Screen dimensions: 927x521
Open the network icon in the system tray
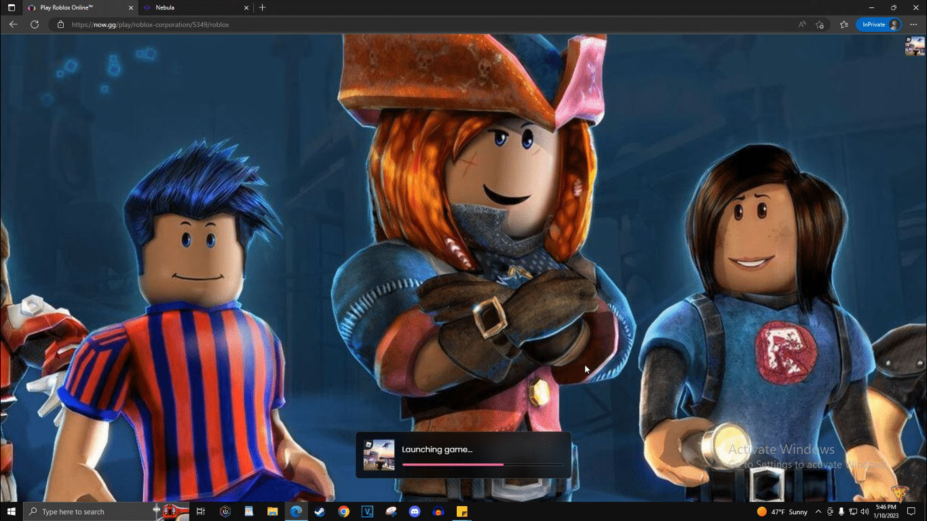[852, 512]
